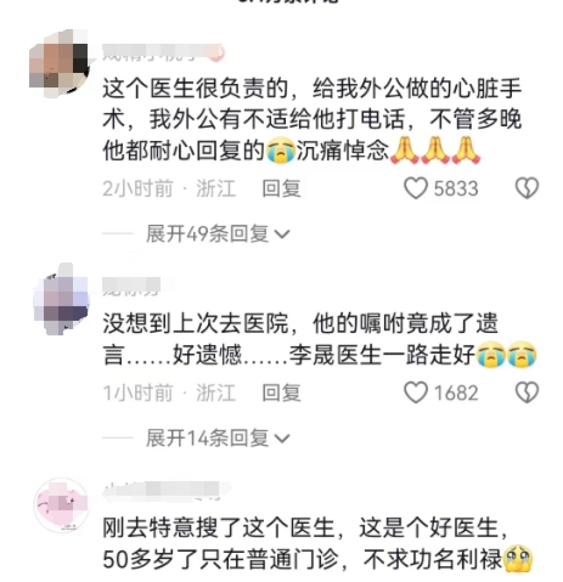This screenshot has height=582, width=563.
Task: Dislike the 李晟医生 comment with broken heart
Action: (x=527, y=392)
